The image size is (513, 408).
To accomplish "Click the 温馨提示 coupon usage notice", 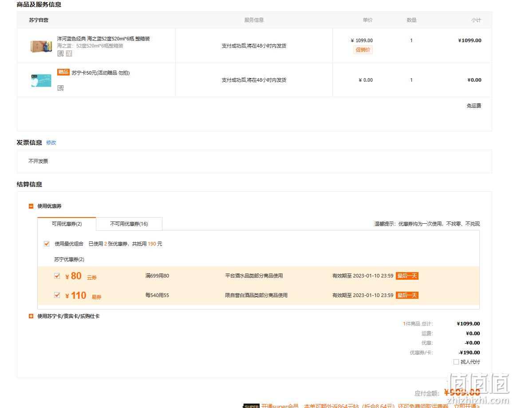I will pos(427,224).
